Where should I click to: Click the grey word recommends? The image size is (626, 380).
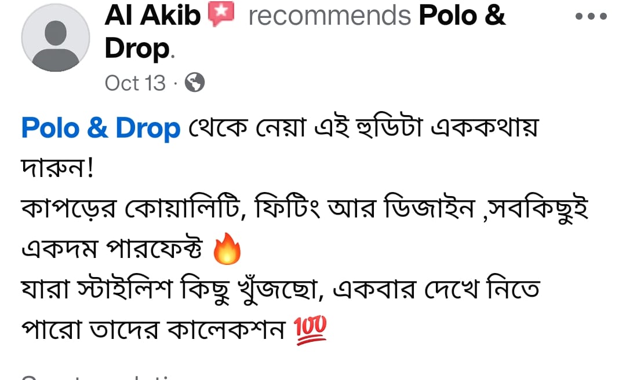(329, 16)
